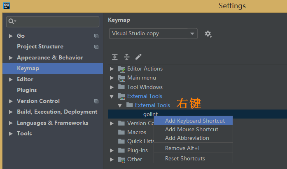This screenshot has height=169, width=287.
Task: Open the Project Structure page
Action: click(x=40, y=47)
